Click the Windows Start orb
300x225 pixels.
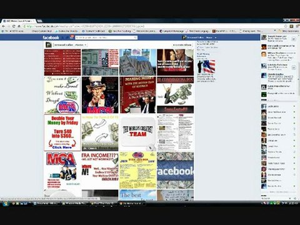pyautogui.click(x=6, y=203)
